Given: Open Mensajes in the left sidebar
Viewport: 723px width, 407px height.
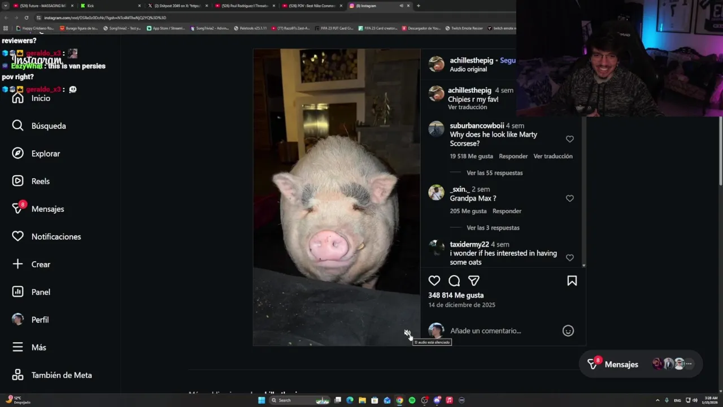Looking at the screenshot, I should click(38, 209).
